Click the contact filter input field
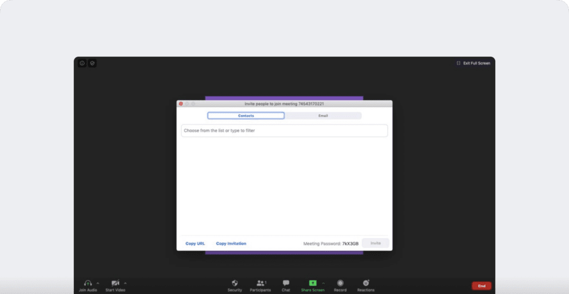This screenshot has width=569, height=294. click(284, 131)
